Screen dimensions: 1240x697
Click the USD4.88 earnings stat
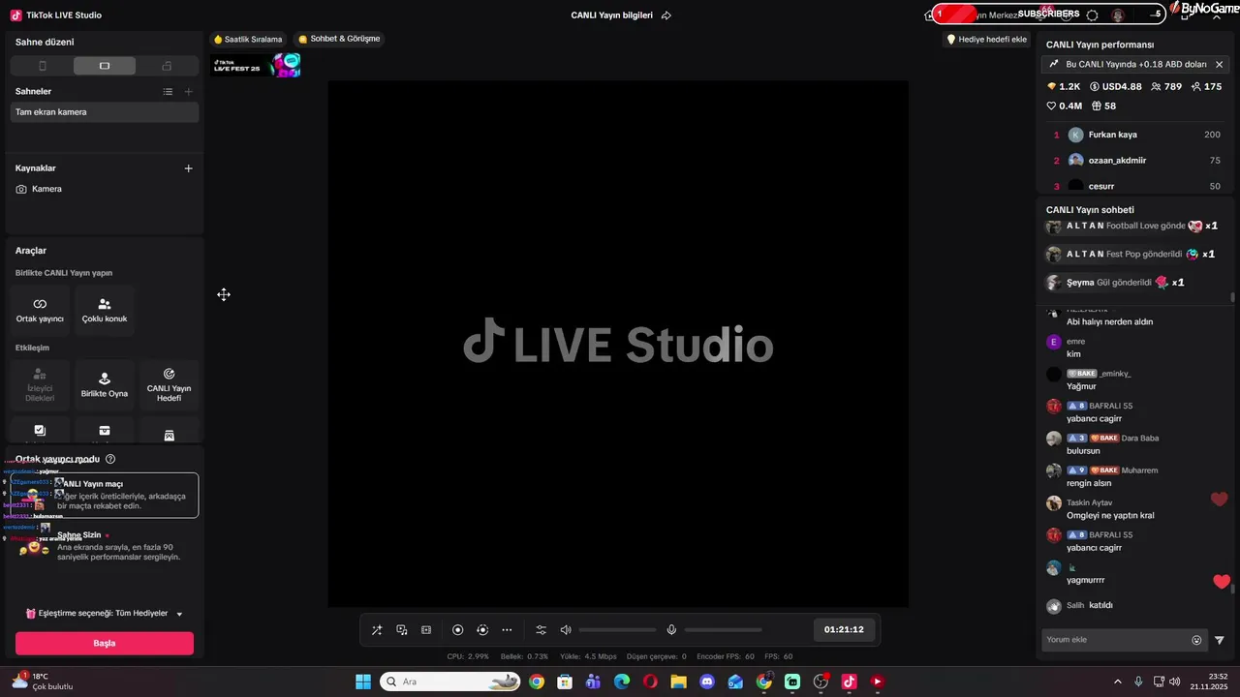point(1116,87)
